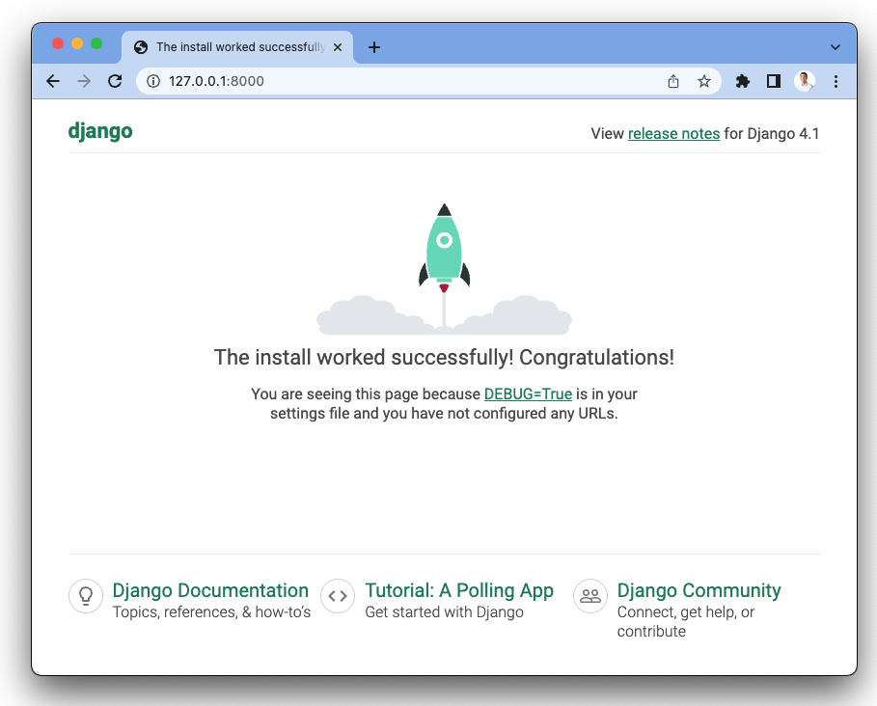Click the share icon in address bar
This screenshot has height=706, width=877.
click(673, 82)
